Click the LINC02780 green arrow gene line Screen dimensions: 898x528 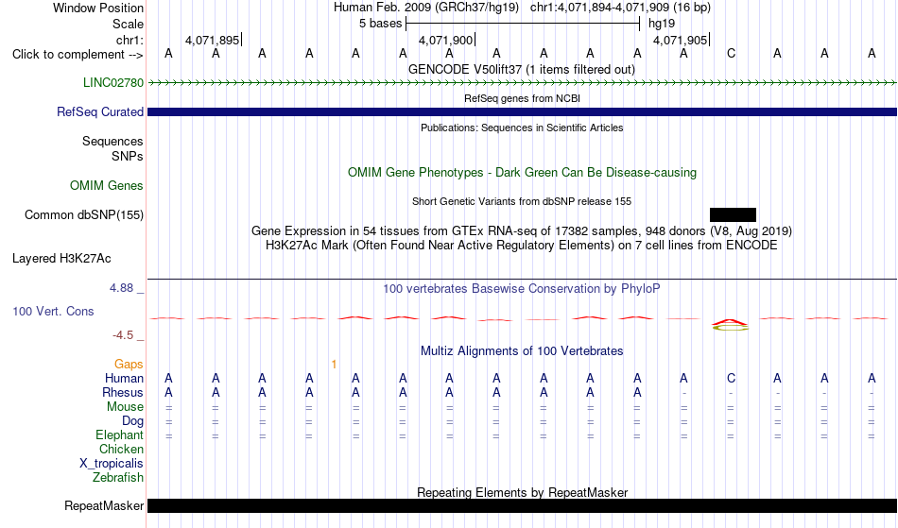[522, 83]
